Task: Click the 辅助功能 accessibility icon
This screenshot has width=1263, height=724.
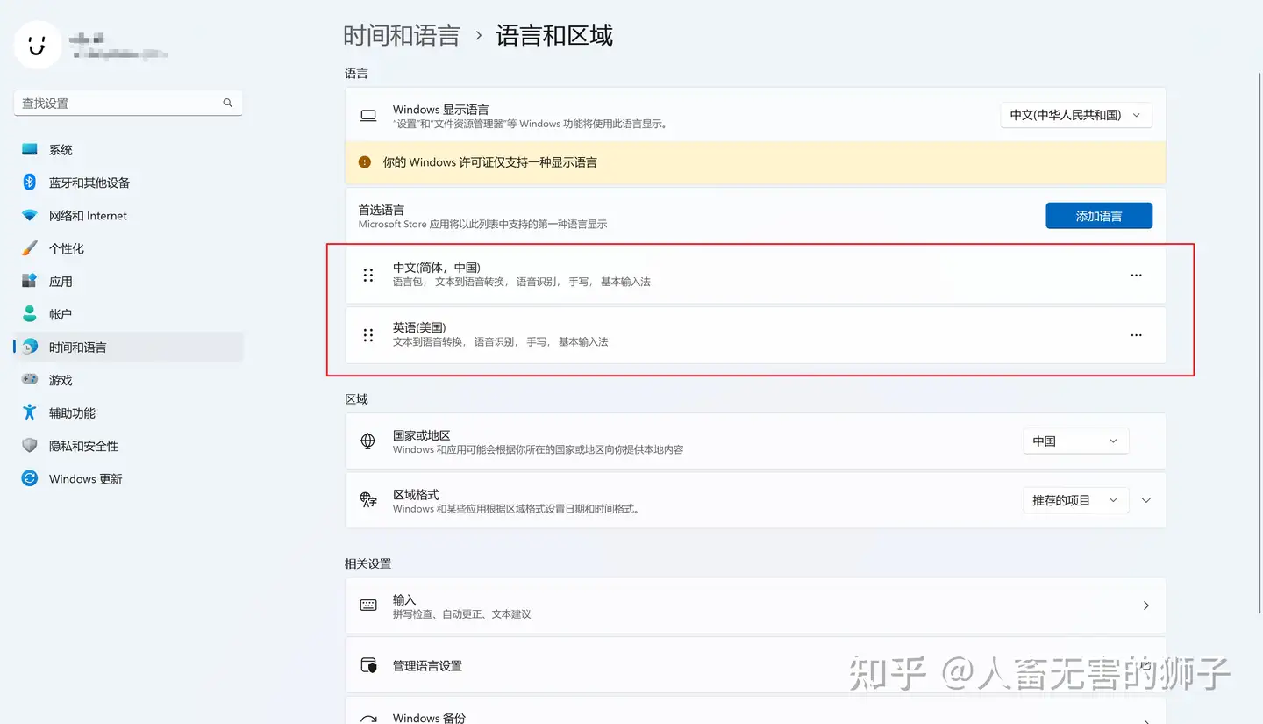Action: [x=30, y=412]
